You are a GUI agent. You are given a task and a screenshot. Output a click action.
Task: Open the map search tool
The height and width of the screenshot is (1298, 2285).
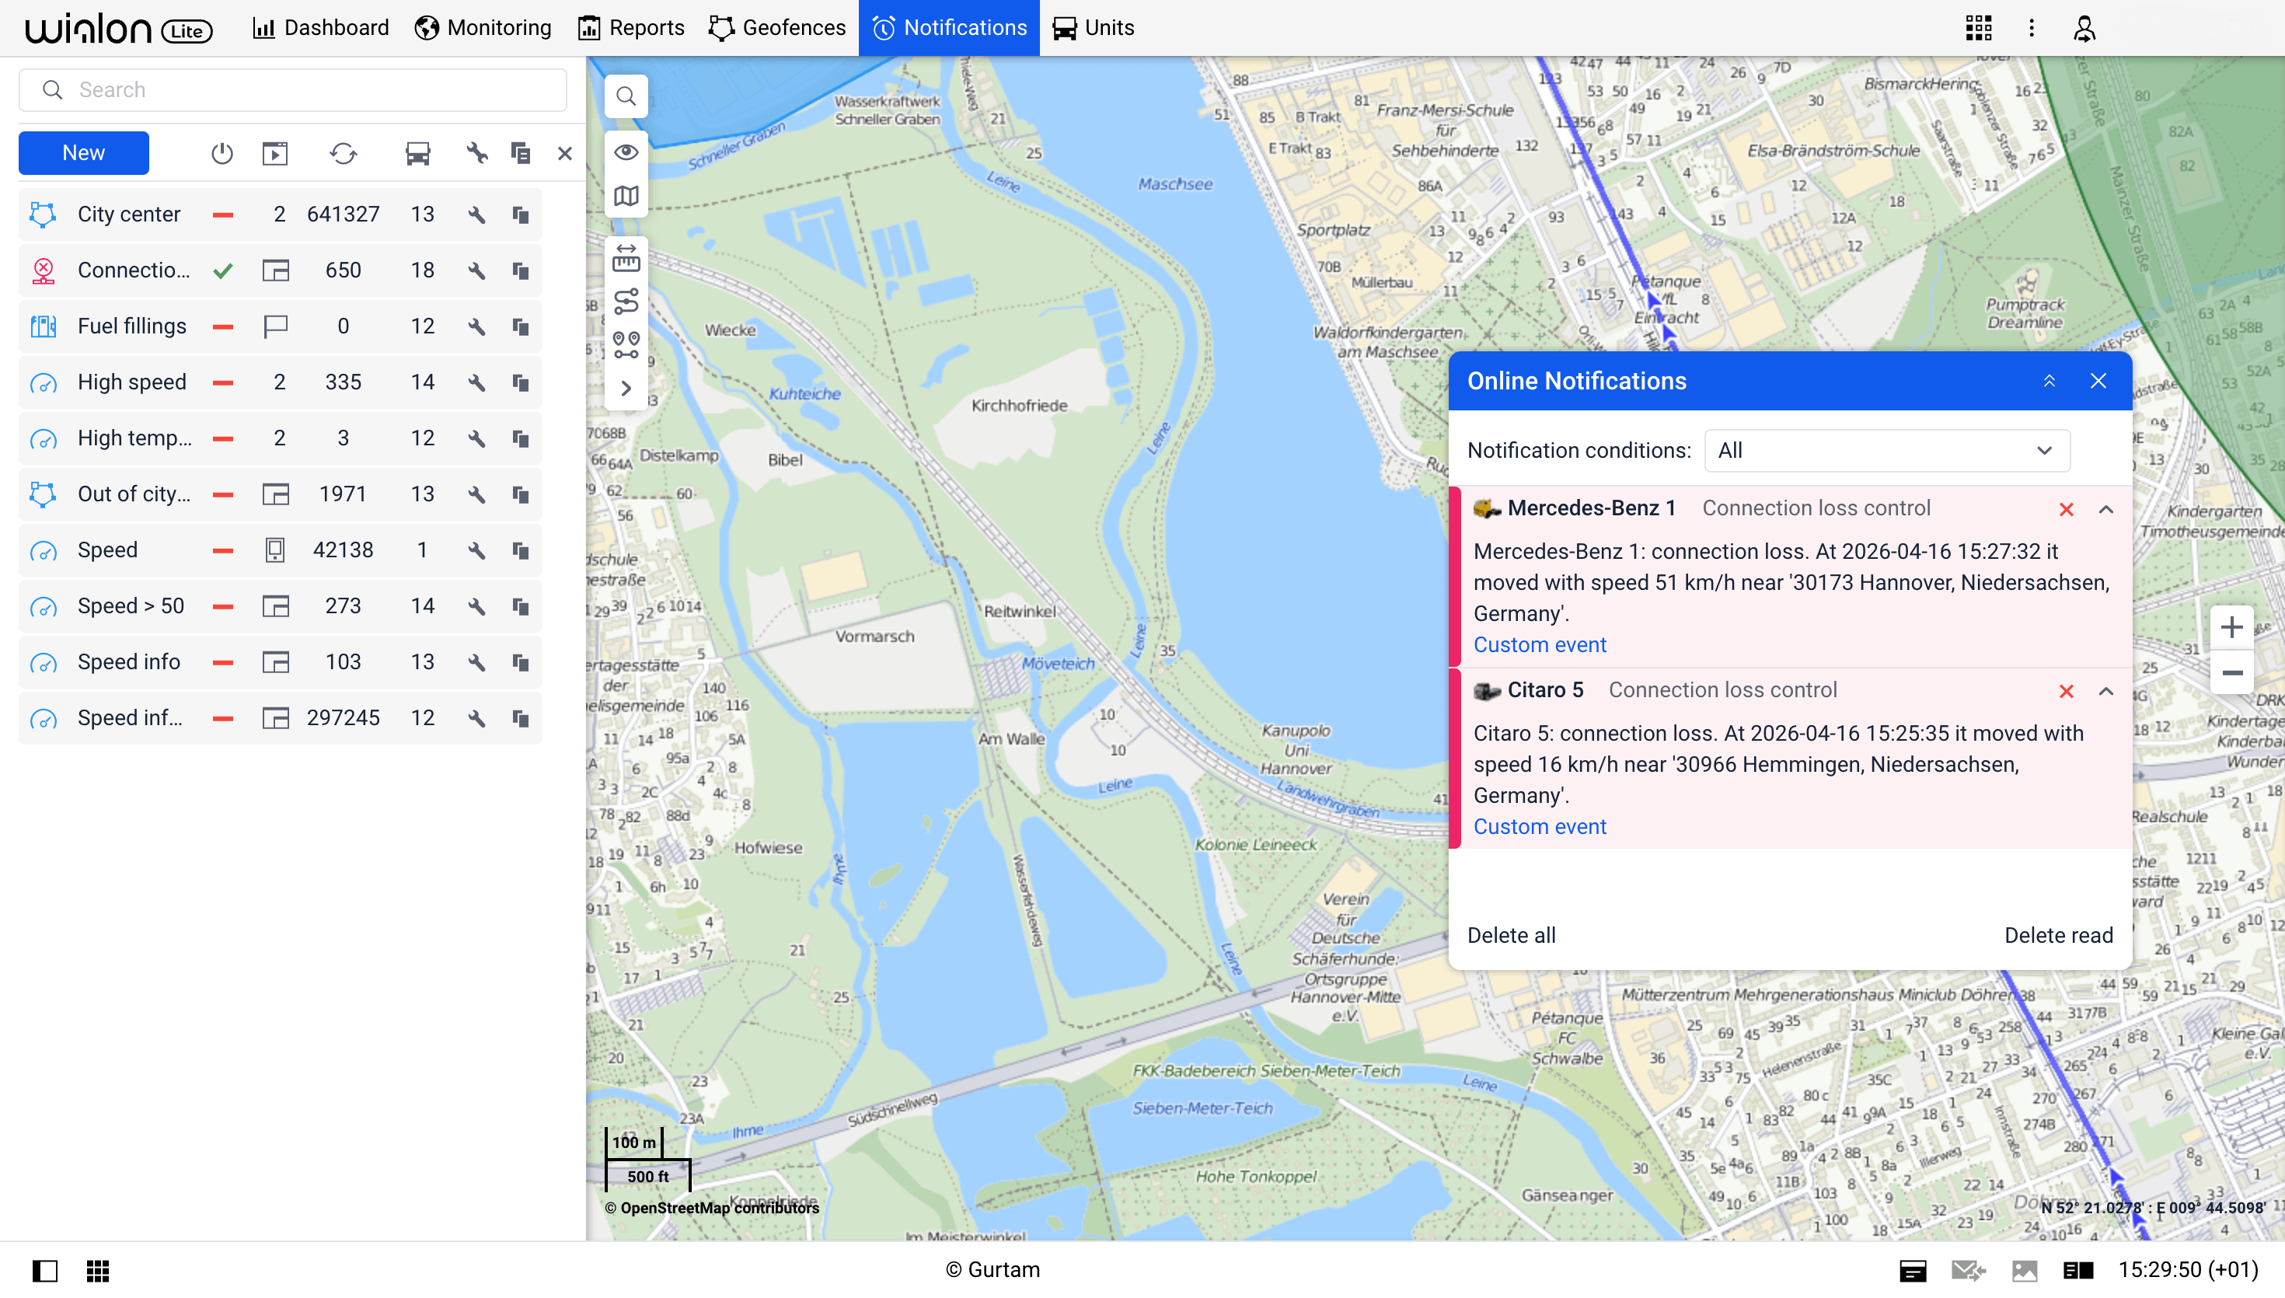(626, 96)
